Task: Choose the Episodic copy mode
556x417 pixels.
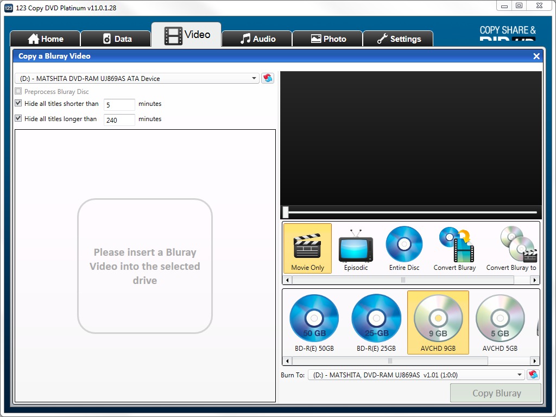Action: coord(356,248)
